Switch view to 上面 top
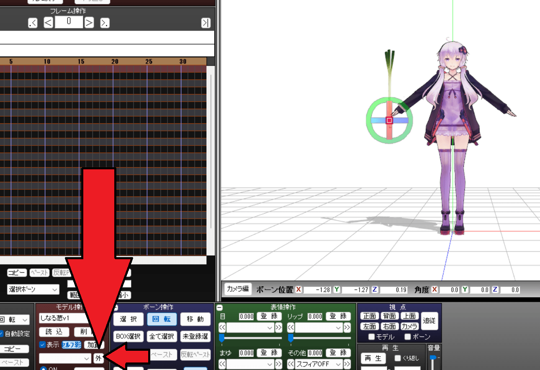 pyautogui.click(x=409, y=316)
